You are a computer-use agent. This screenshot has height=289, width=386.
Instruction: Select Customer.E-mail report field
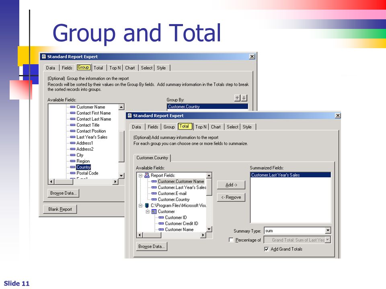pyautogui.click(x=172, y=193)
